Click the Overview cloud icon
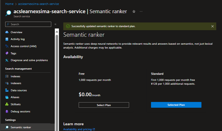Screen dimensions: 222x131 7,32
